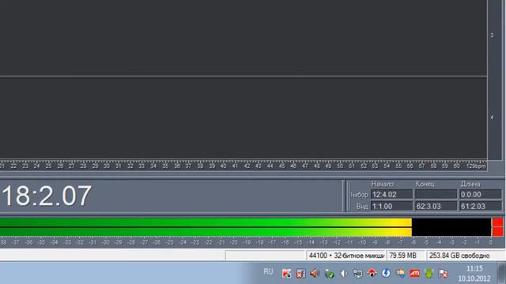Reset the lower red clip indicator

point(497,232)
